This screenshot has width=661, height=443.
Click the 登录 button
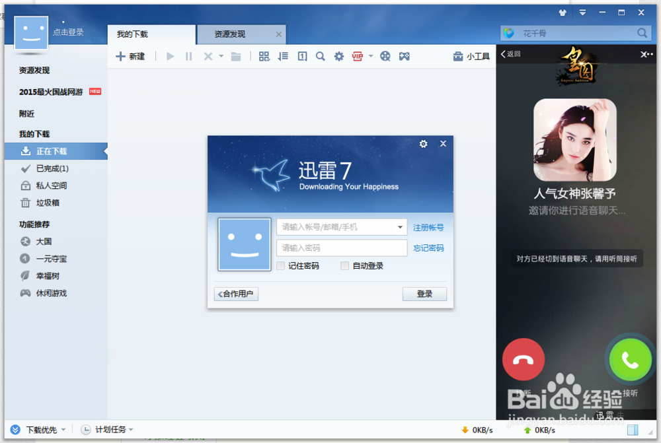pos(424,294)
